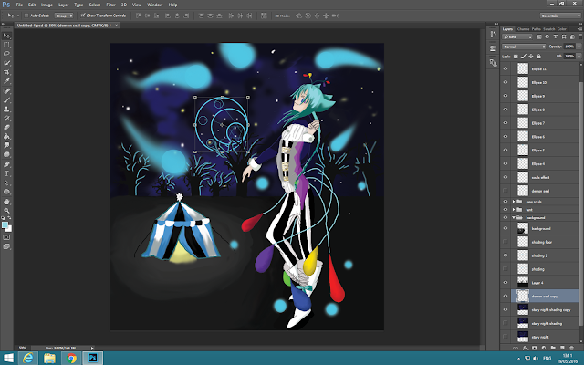Select the Spot Healing Brush tool
The width and height of the screenshot is (584, 365).
coord(6,91)
